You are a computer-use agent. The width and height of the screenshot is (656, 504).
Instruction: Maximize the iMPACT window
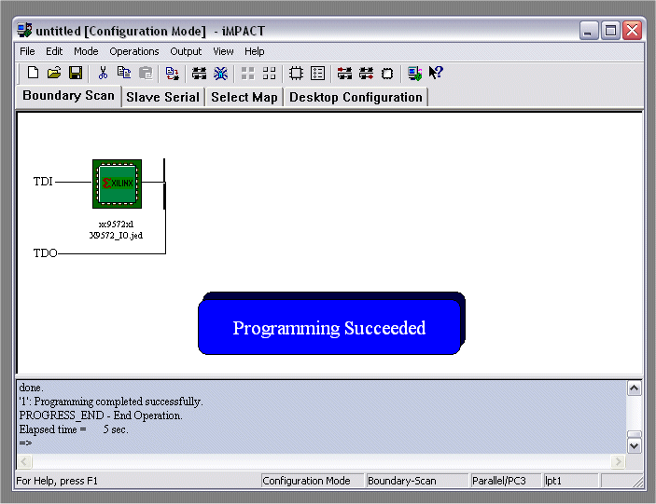pos(610,31)
